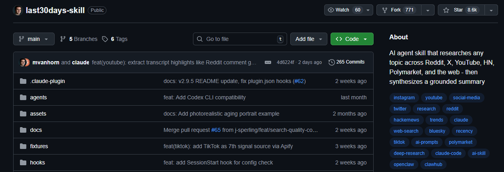
Task: Click the branch icon on the main selector
Action: (21, 39)
